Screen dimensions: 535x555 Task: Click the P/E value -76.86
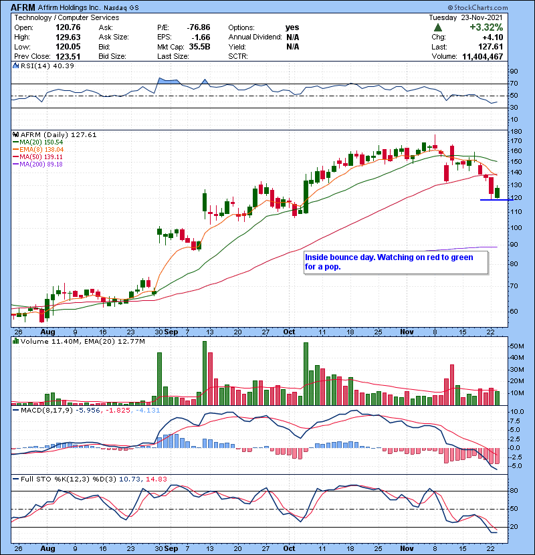click(x=199, y=27)
